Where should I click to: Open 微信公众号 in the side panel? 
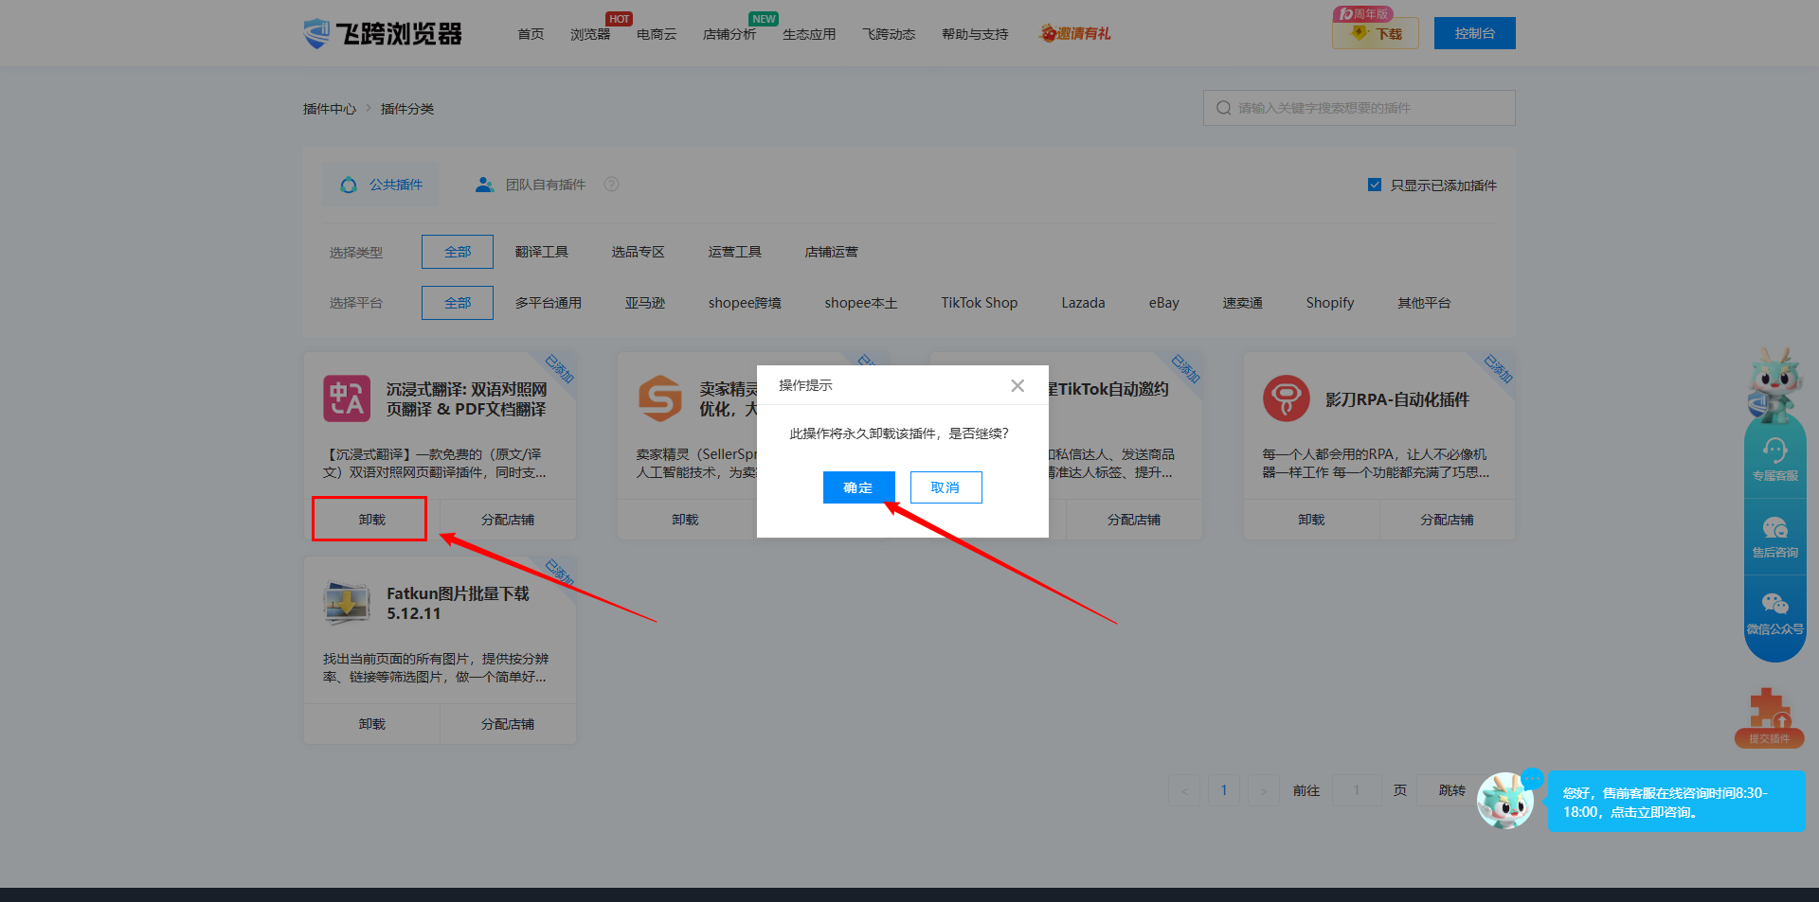(x=1774, y=612)
